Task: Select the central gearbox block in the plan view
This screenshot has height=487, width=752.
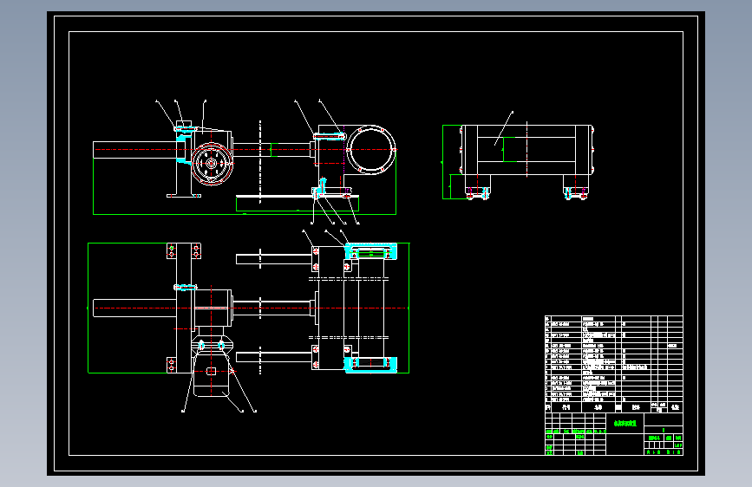Action: (x=213, y=308)
